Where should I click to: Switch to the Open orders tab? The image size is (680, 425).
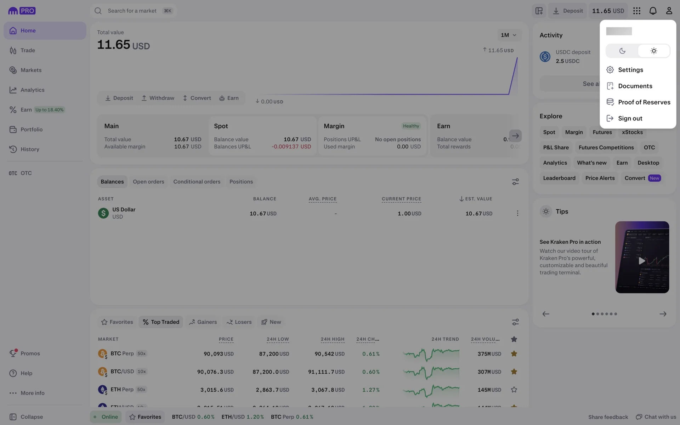coord(148,182)
